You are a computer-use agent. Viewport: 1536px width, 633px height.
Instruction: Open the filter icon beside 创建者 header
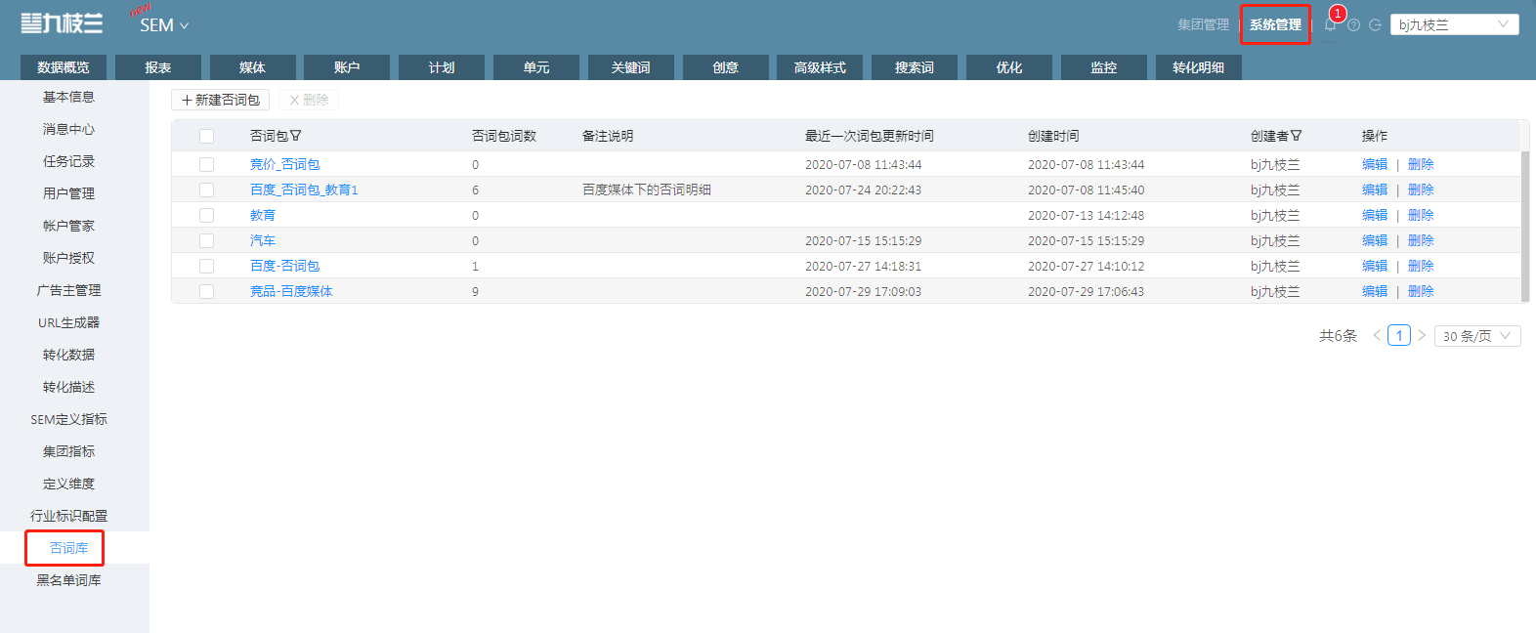pyautogui.click(x=1297, y=136)
